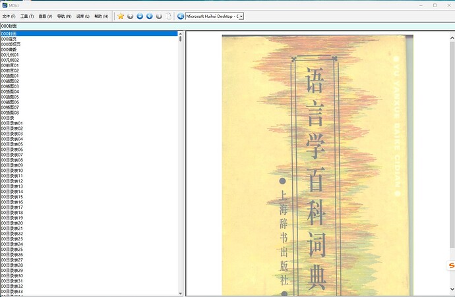The width and height of the screenshot is (455, 297).
Task: Open the 文件 (F) menu
Action: (9, 16)
